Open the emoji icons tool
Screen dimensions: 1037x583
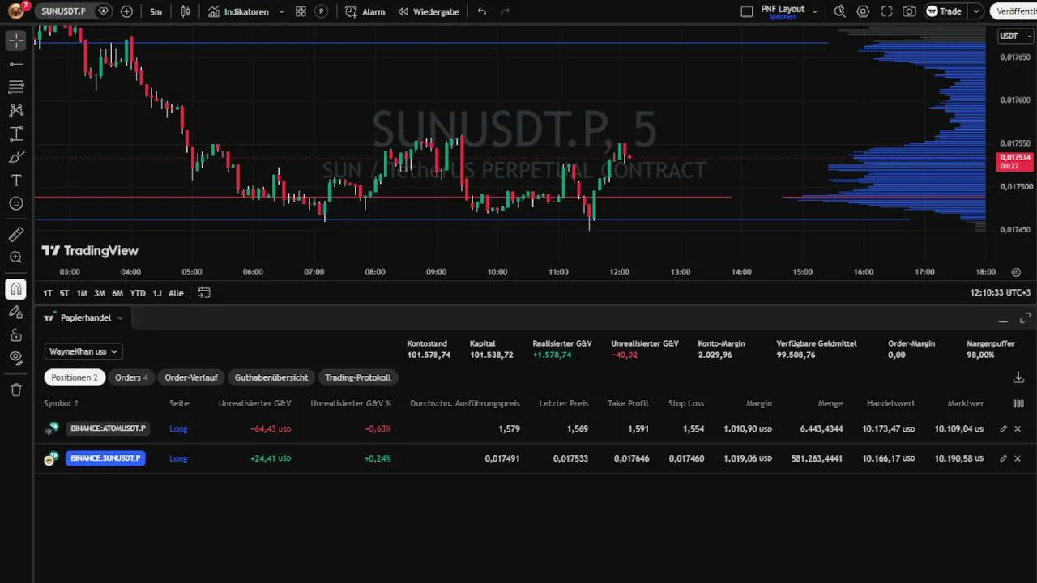pyautogui.click(x=16, y=203)
